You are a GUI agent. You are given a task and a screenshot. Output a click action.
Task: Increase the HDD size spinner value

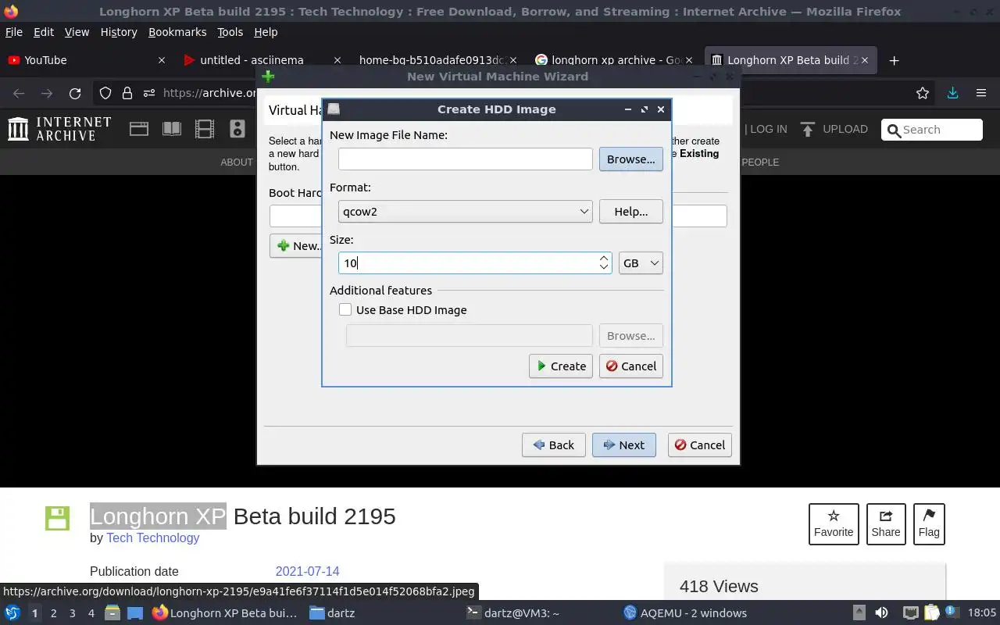coord(604,258)
